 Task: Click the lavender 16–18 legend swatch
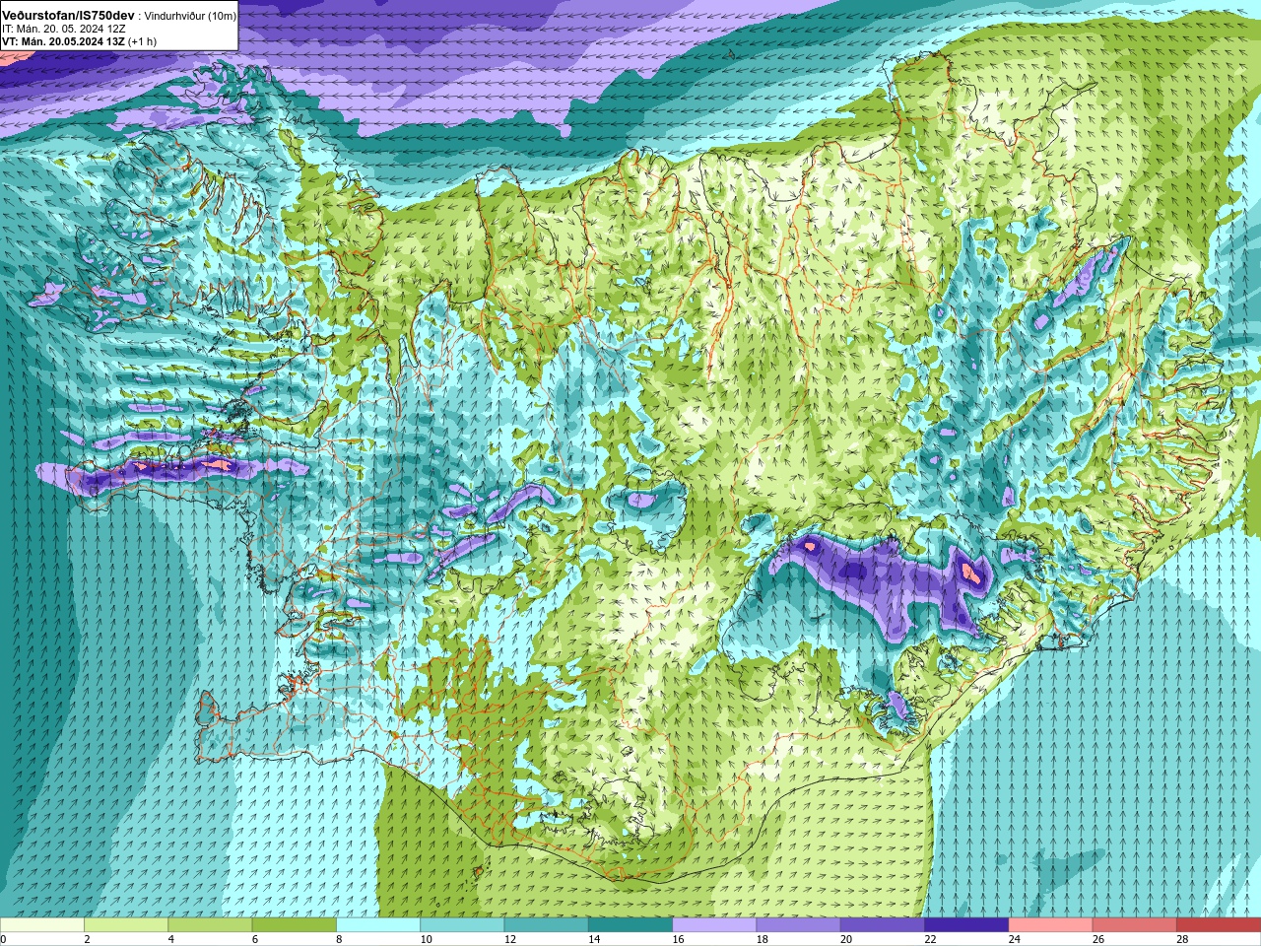(x=714, y=924)
